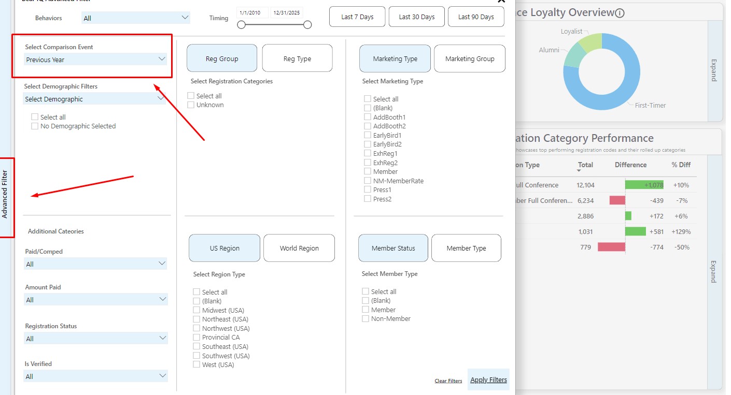This screenshot has height=395, width=731.
Task: Switch to the World Region tab
Action: pyautogui.click(x=299, y=248)
